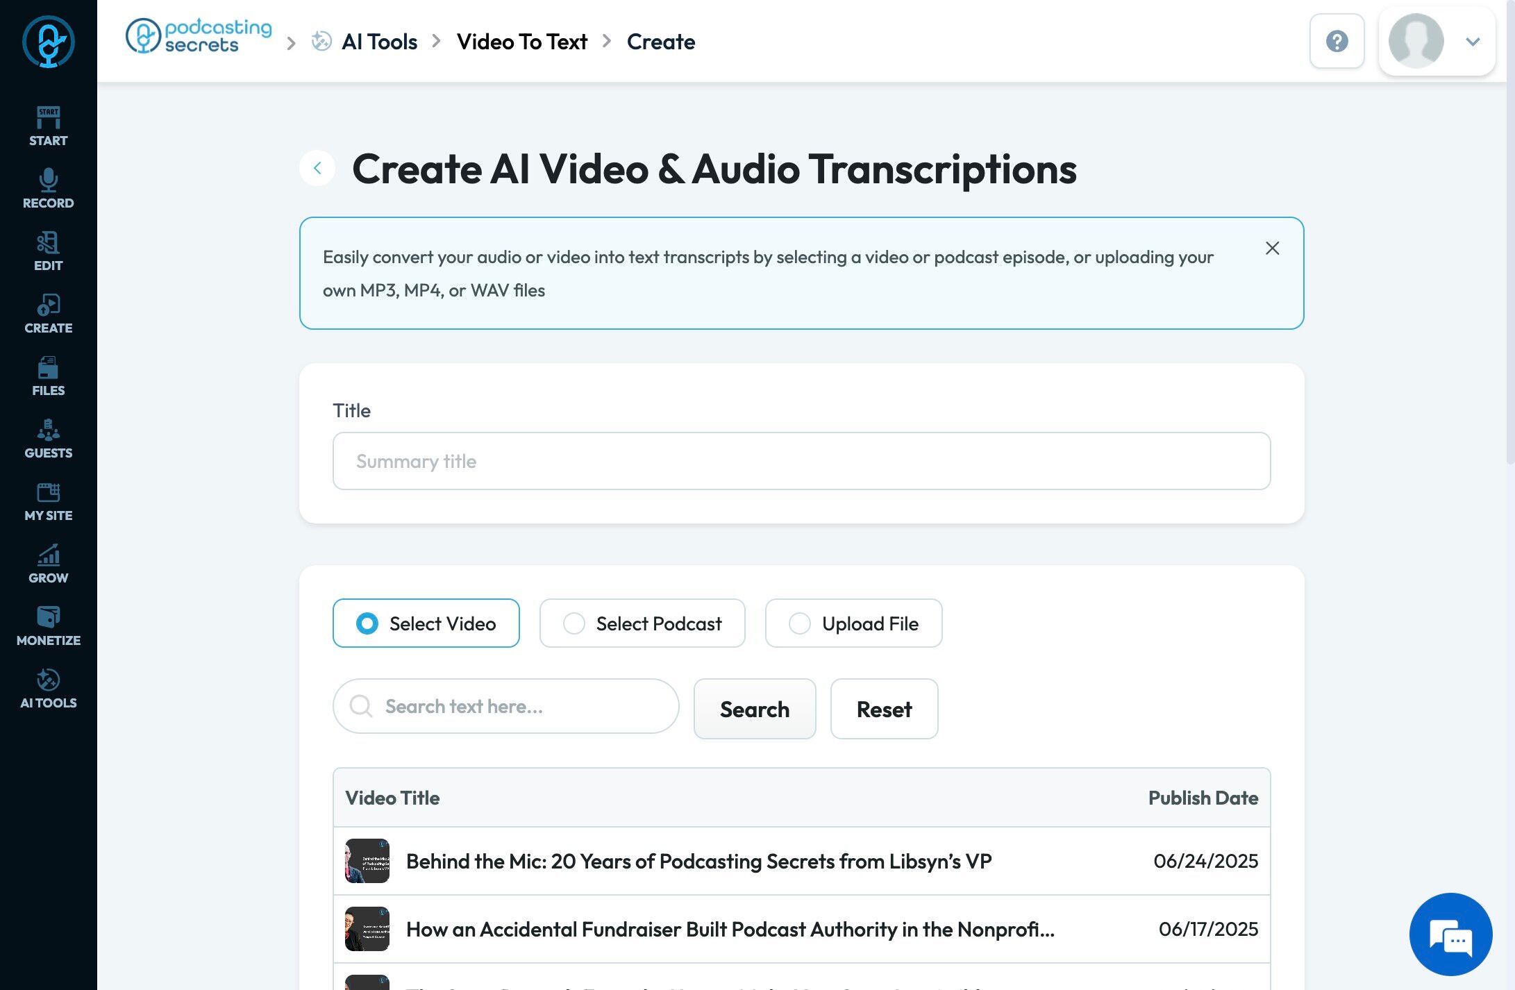Navigate to Video To Text breadcrumb

(x=521, y=42)
